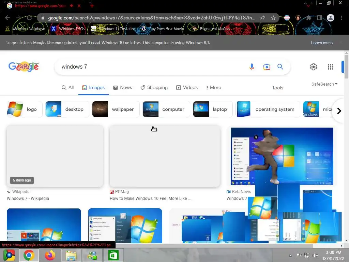
Task: Start voice search microphone
Action: [252, 67]
